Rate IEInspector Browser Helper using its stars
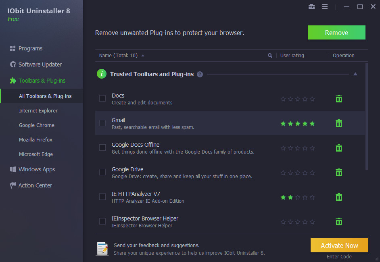Viewport: 380px width, 262px height. click(298, 222)
